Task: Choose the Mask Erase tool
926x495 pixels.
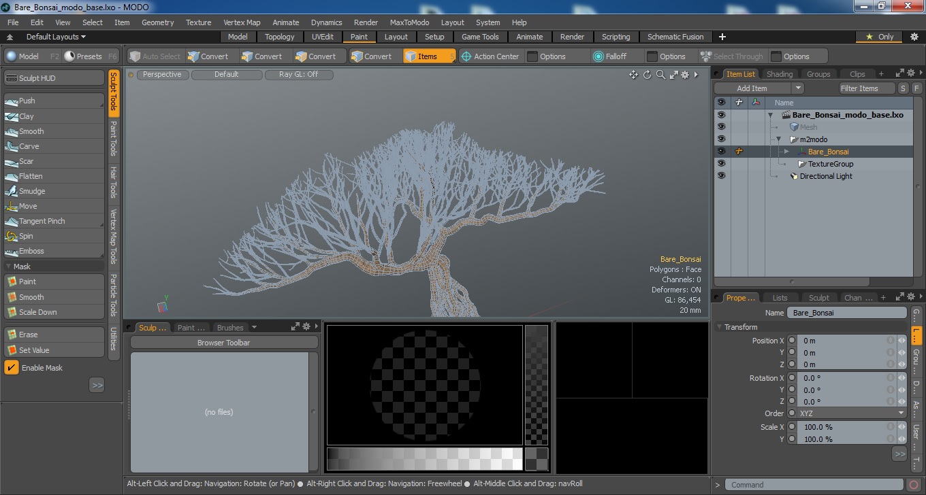Action: 54,335
